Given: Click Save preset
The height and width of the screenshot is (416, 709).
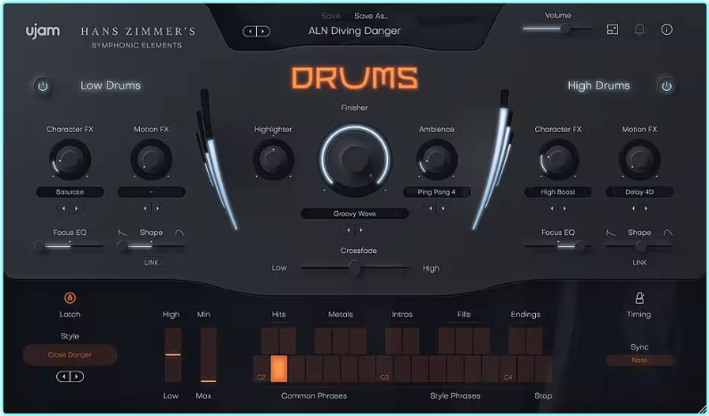Looking at the screenshot, I should [x=331, y=16].
